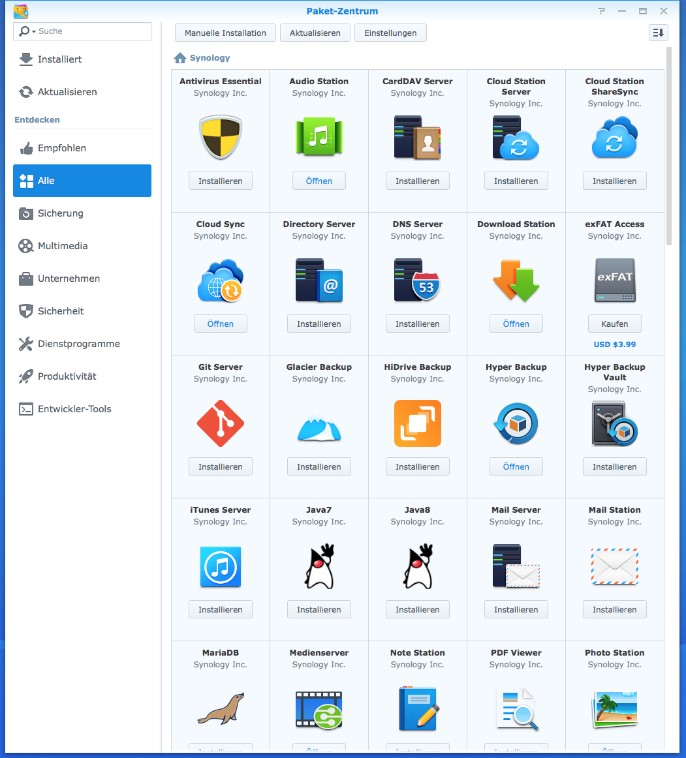The image size is (686, 758).
Task: Expand the search filter dropdown arrow
Action: 34,31
